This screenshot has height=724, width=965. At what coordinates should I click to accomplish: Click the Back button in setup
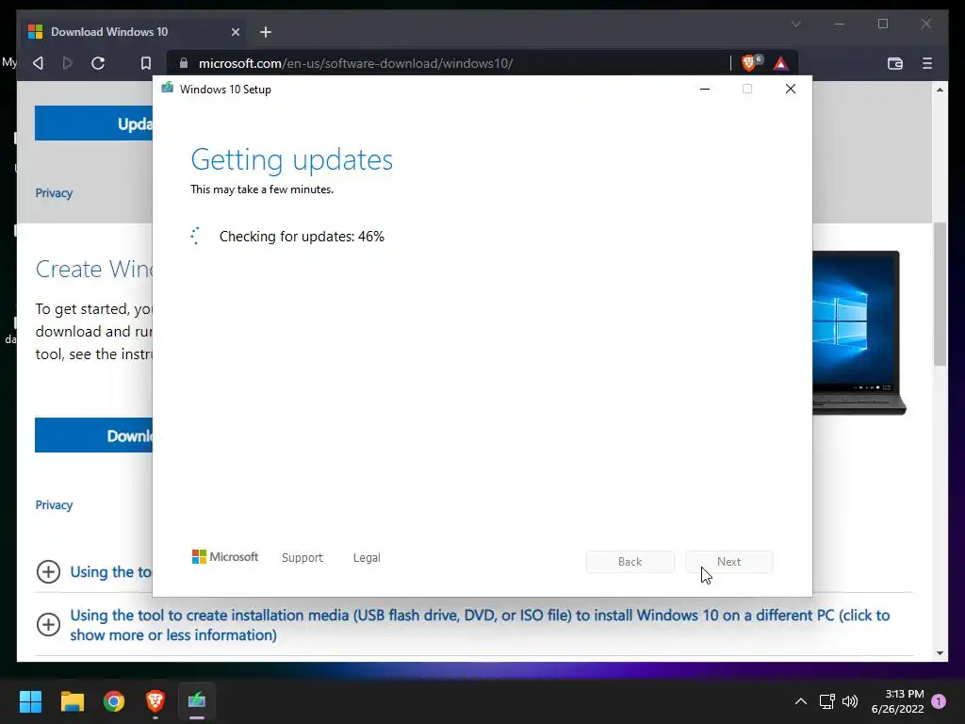(630, 562)
